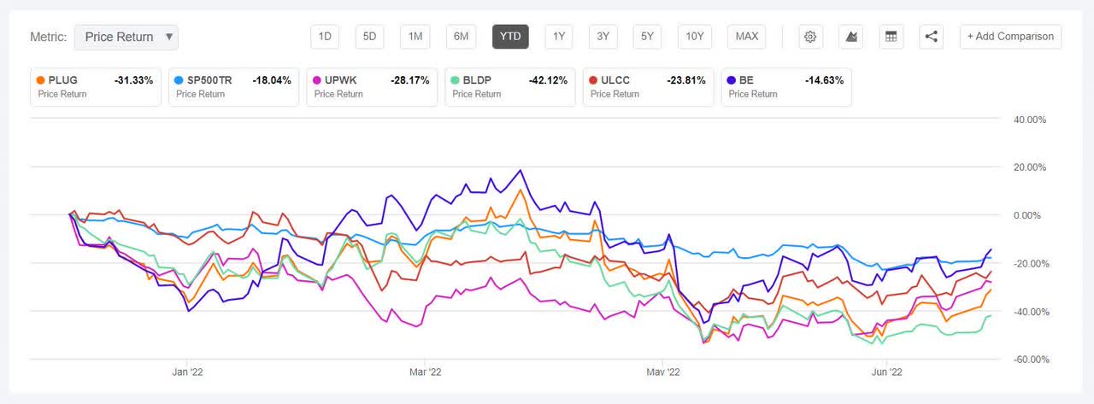This screenshot has width=1094, height=404.
Task: Switch to the 1Y time range
Action: click(x=559, y=37)
